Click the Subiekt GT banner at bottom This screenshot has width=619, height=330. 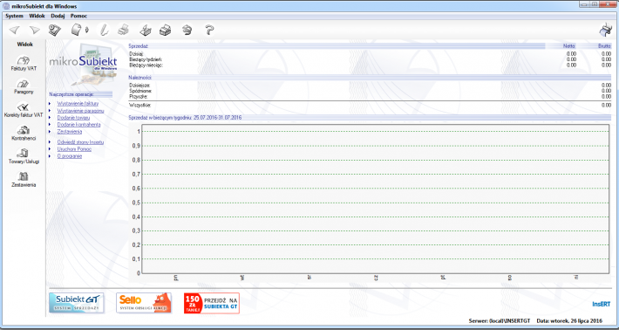pos(77,303)
